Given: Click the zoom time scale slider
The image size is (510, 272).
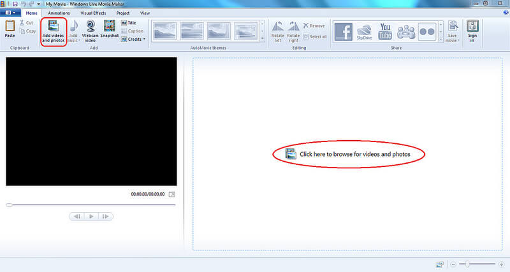Looking at the screenshot, I should 467,264.
